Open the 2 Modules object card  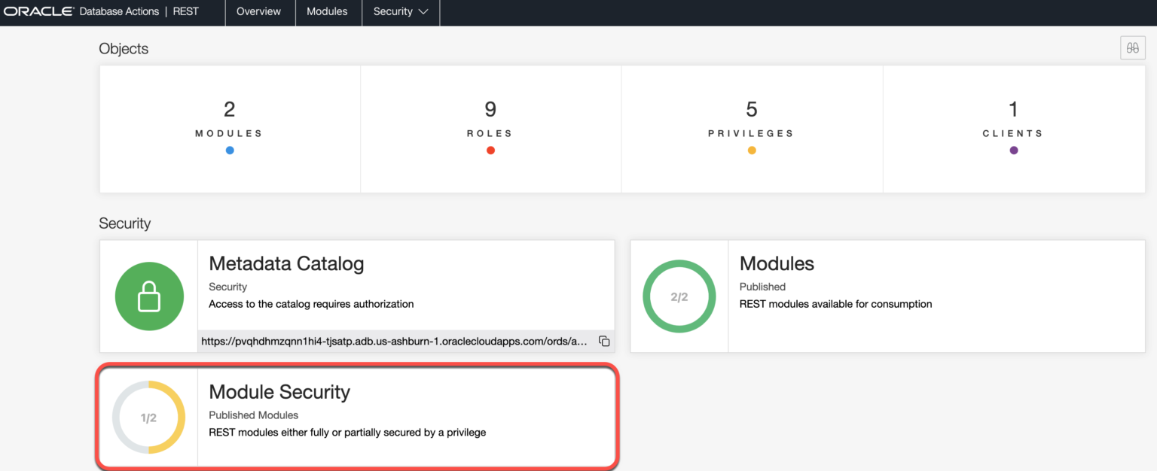coord(230,129)
